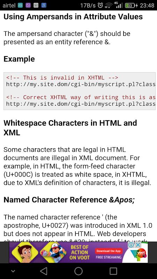
Task: Hide navigation bar with the down chevron
Action: (x=13, y=271)
